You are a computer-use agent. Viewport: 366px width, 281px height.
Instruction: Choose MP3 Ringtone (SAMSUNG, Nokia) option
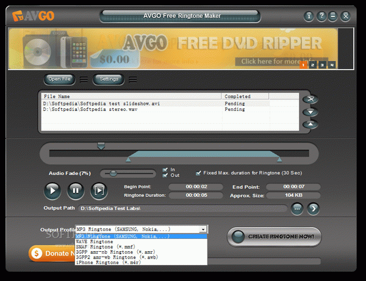[x=142, y=237]
